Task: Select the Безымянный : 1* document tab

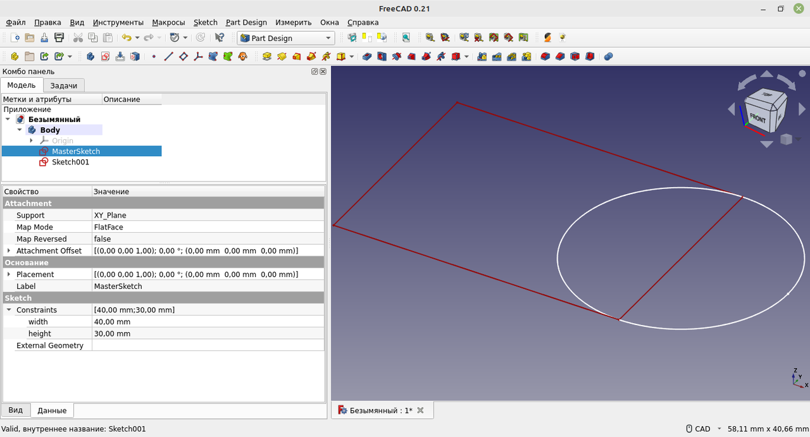Action: coord(382,410)
